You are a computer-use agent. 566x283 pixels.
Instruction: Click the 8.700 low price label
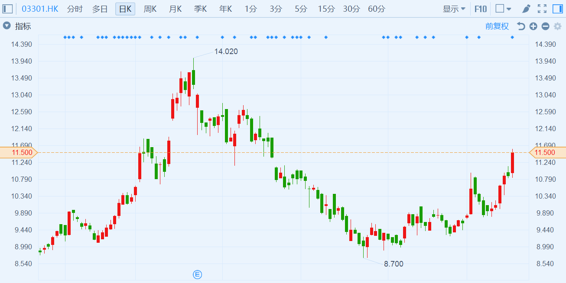pyautogui.click(x=394, y=264)
